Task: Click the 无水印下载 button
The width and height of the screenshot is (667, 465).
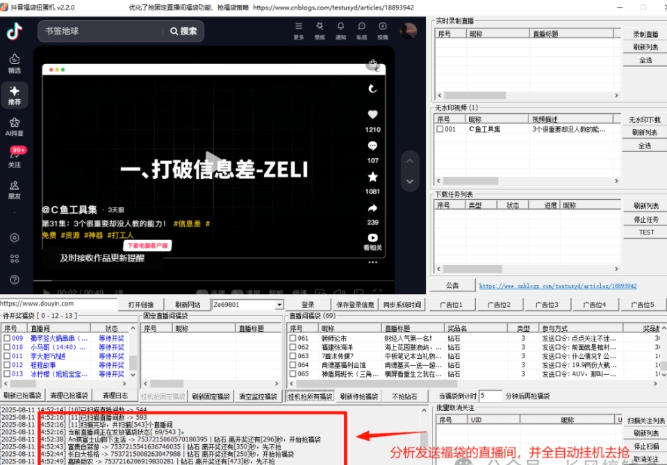Action: [645, 120]
